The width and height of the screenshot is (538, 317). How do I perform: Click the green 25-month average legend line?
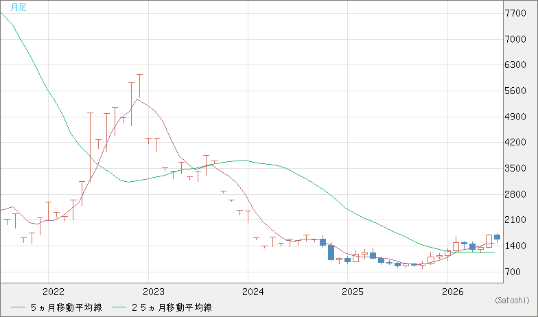[119, 307]
